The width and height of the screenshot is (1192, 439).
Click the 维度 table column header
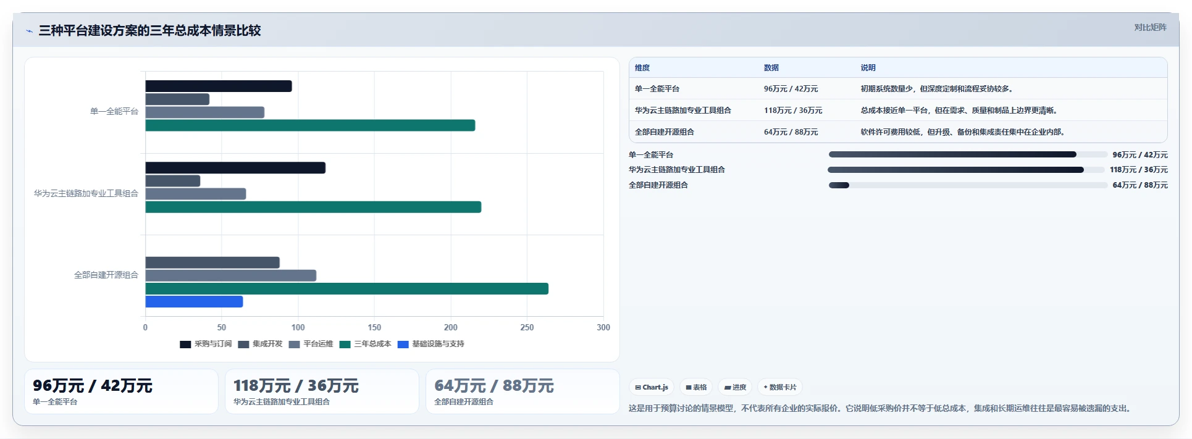click(642, 68)
